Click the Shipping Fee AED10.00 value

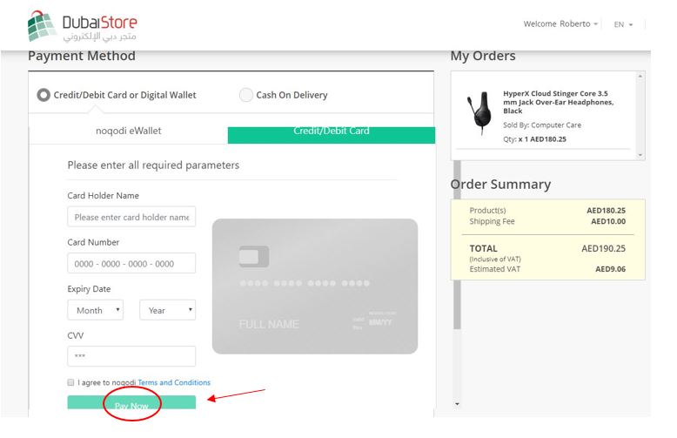(608, 221)
